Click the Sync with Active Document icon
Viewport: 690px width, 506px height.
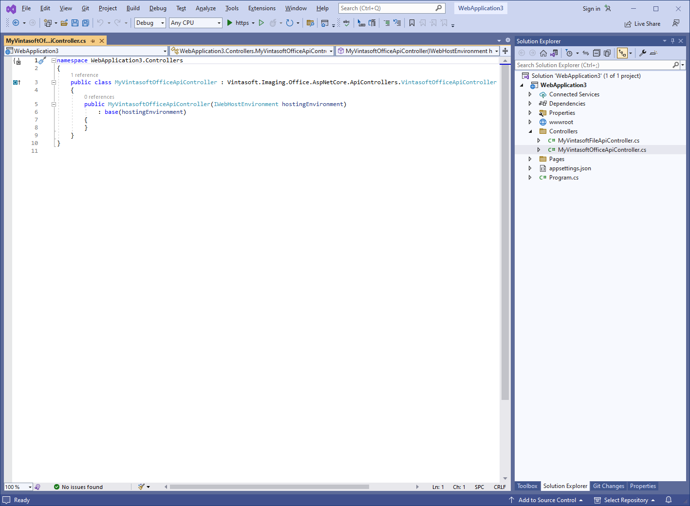585,53
